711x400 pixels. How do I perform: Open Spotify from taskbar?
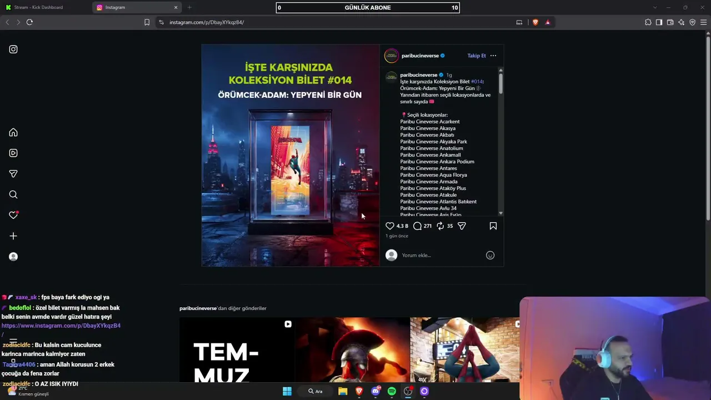[392, 391]
